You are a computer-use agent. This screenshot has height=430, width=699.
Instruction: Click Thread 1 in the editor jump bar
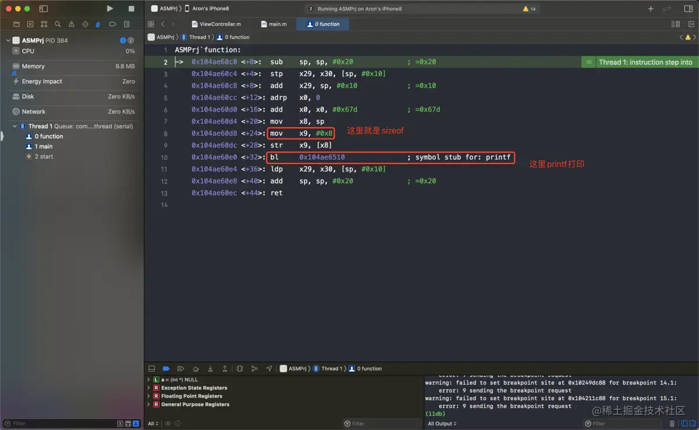(195, 37)
